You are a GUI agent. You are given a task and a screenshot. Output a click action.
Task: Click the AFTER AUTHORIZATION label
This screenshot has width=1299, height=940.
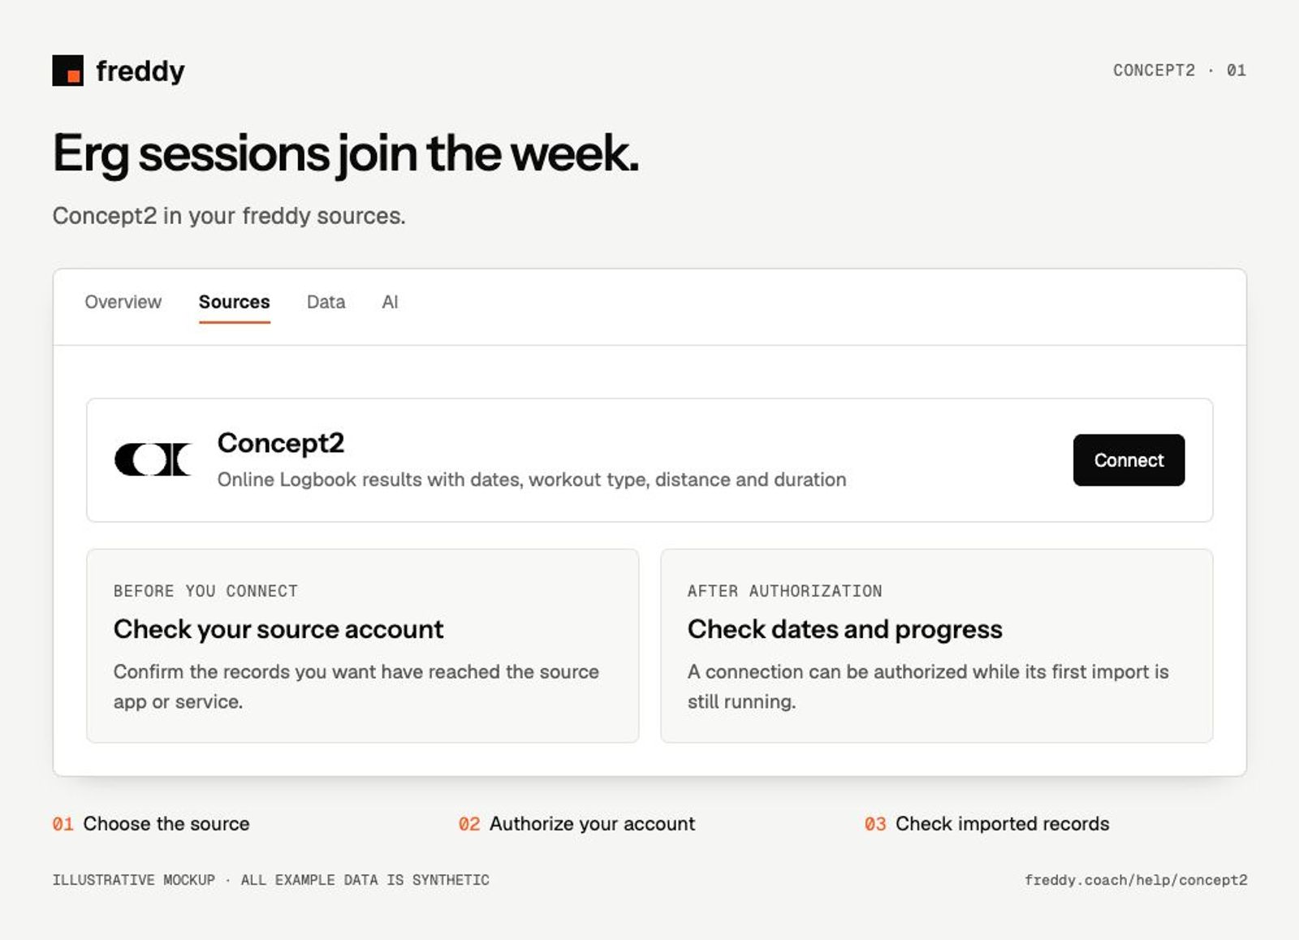point(784,591)
